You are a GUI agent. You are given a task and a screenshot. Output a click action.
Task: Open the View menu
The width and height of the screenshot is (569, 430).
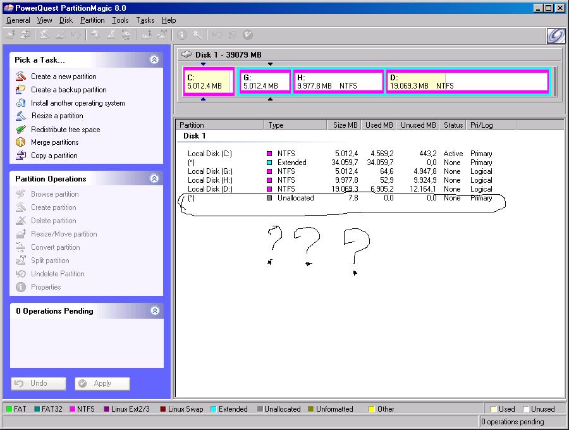(x=45, y=20)
